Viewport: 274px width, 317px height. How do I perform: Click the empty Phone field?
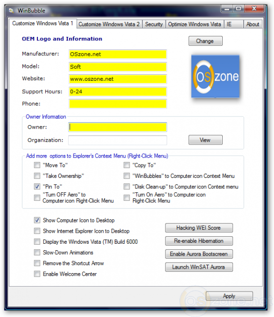118,104
